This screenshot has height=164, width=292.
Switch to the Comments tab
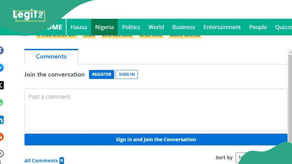tap(51, 56)
